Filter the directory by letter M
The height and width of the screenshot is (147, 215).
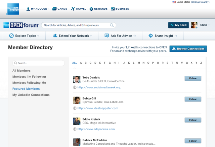pos(139,63)
